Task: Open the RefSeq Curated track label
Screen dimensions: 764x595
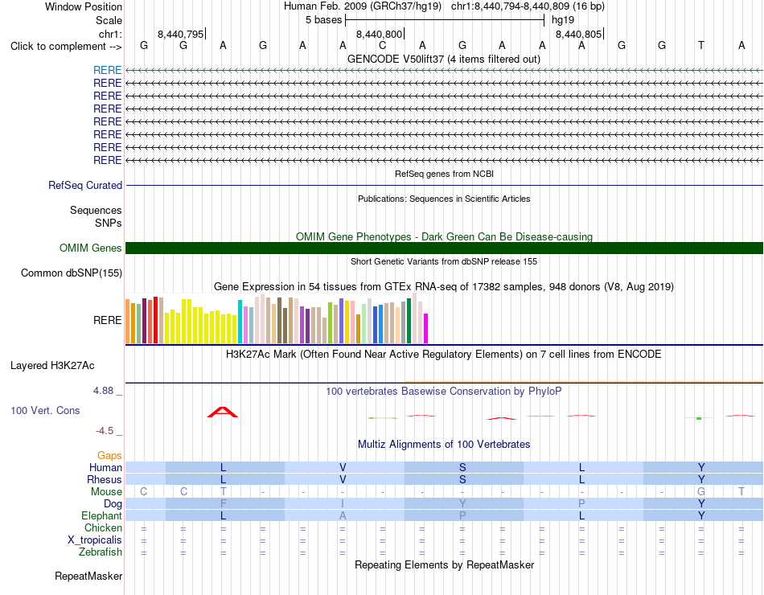Action: point(84,185)
